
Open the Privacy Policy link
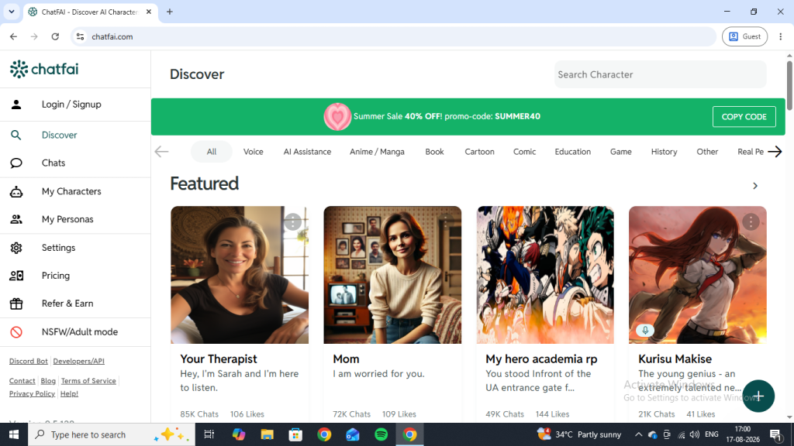tap(32, 393)
